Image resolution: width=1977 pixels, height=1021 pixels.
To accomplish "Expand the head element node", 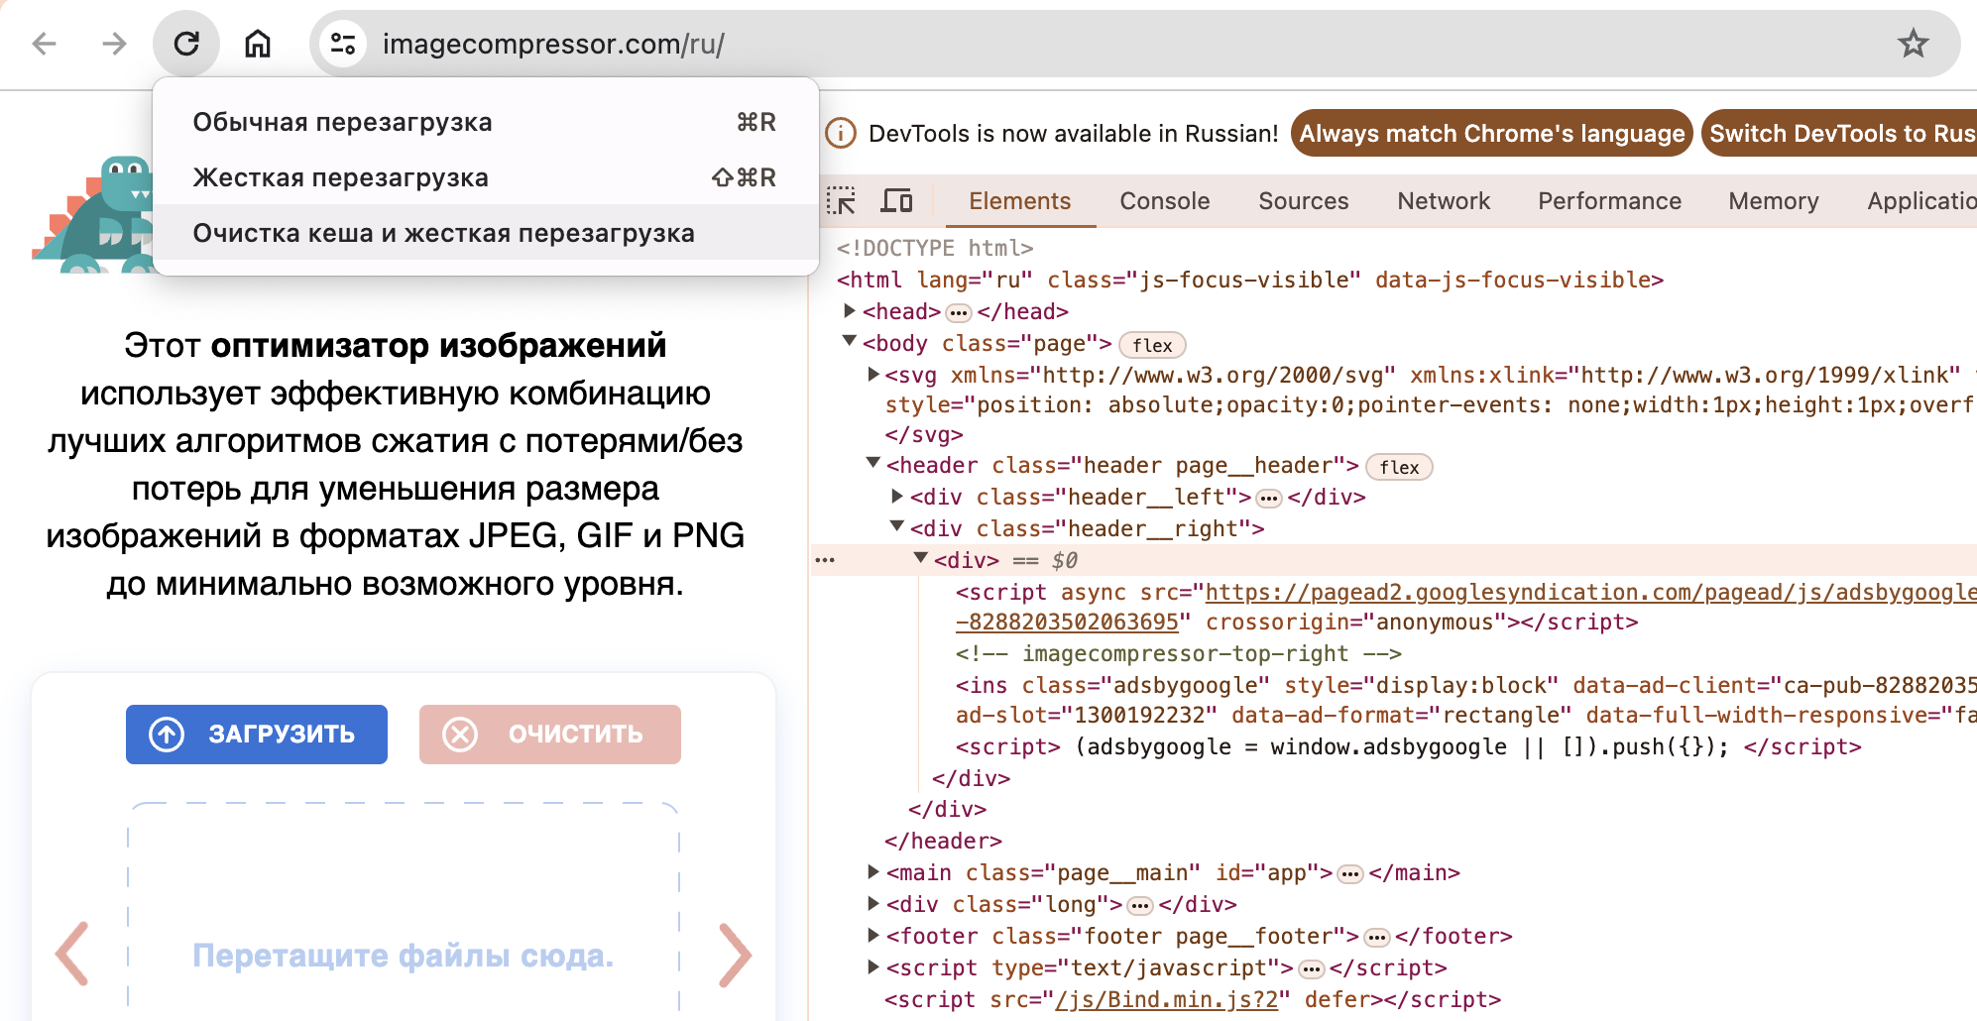I will pos(850,311).
